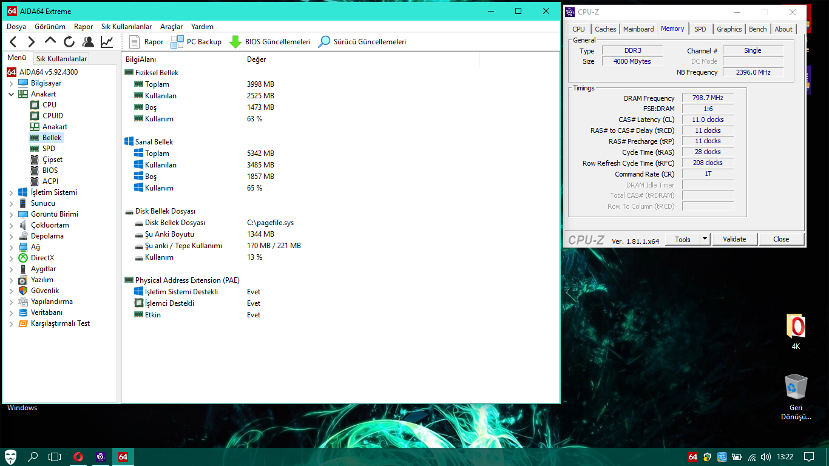
Task: Expand the Sunucu node
Action: pos(11,203)
